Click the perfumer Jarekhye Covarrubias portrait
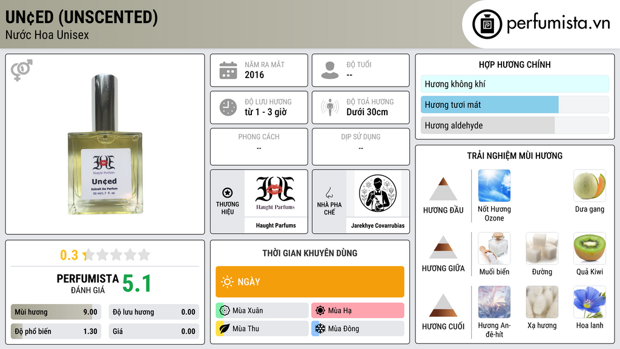The image size is (620, 349). coord(378,193)
